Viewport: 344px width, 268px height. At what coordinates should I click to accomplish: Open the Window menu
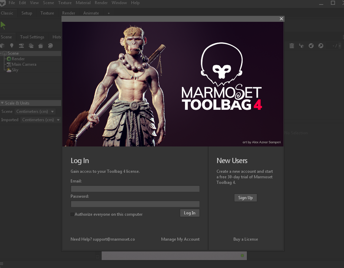119,3
